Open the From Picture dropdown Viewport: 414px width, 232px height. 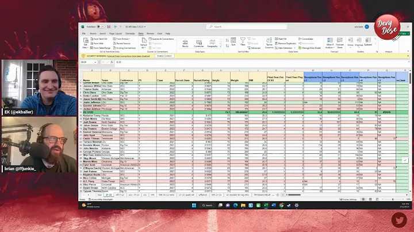point(121,38)
